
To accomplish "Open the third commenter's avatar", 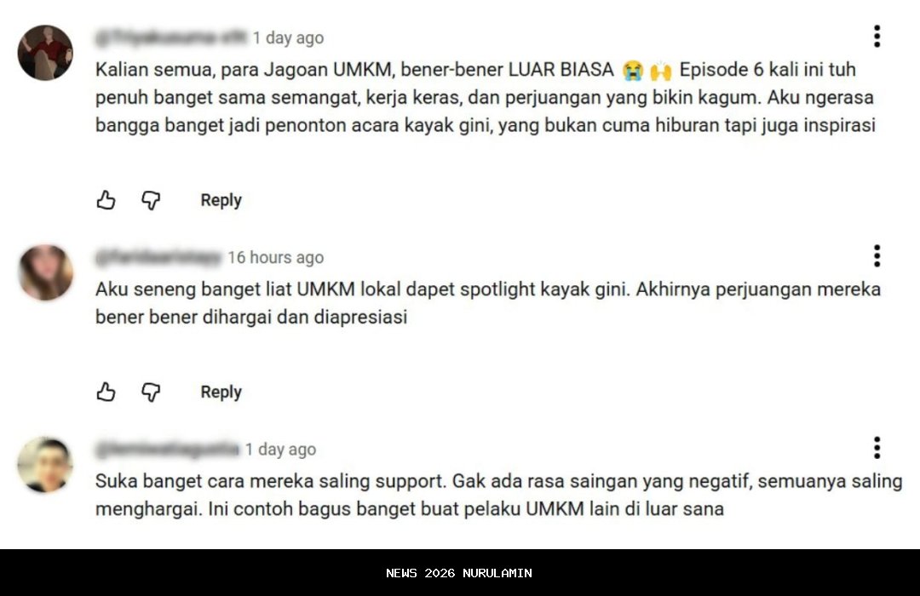I will tap(45, 464).
